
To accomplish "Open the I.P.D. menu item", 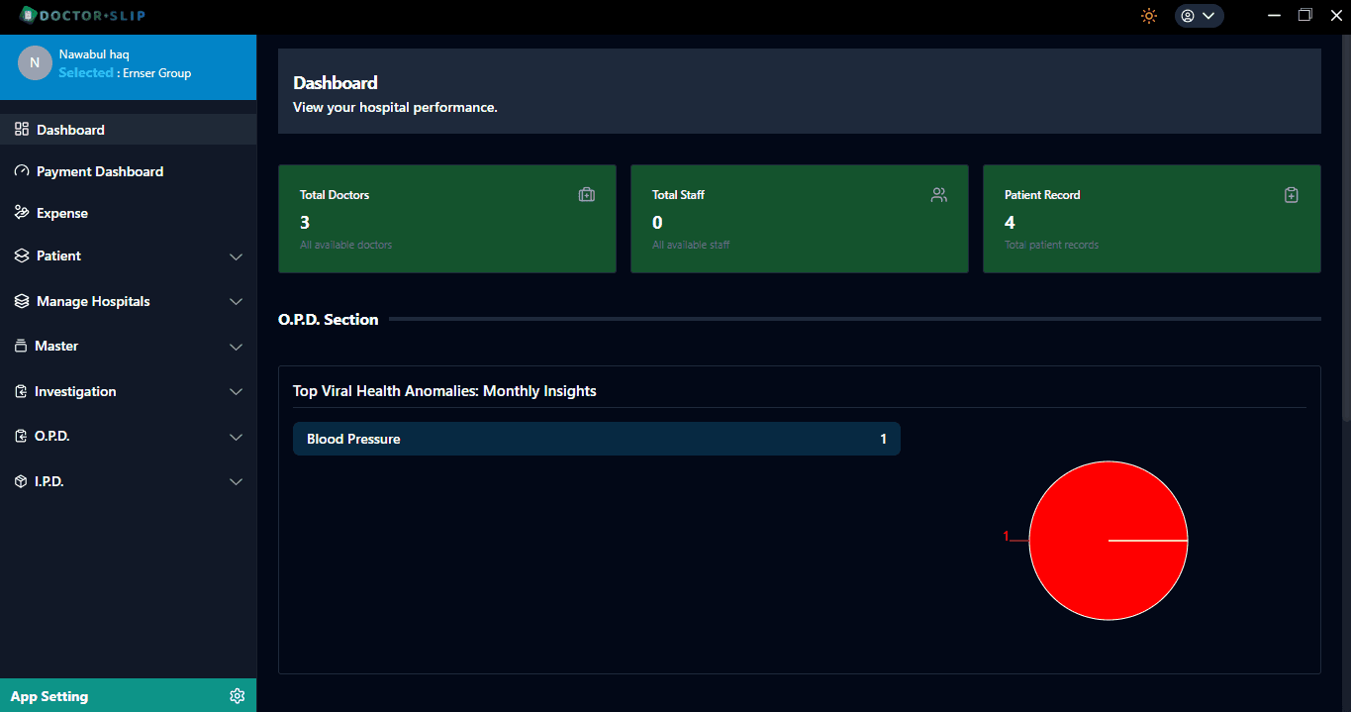I will pyautogui.click(x=49, y=482).
